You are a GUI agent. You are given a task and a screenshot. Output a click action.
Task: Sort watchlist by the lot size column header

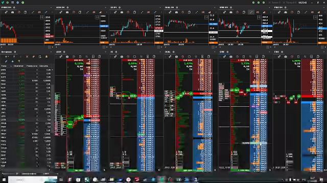coord(32,66)
